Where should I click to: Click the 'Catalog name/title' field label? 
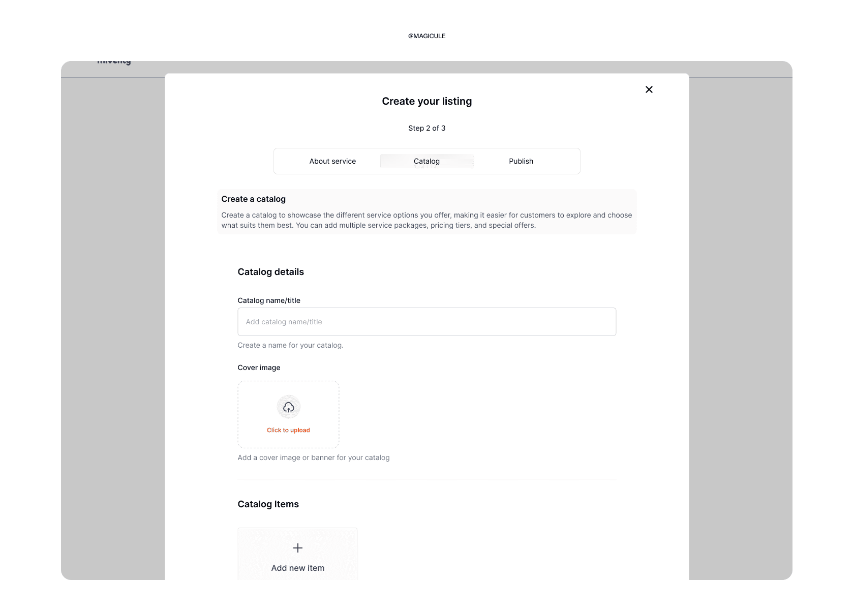pyautogui.click(x=269, y=300)
